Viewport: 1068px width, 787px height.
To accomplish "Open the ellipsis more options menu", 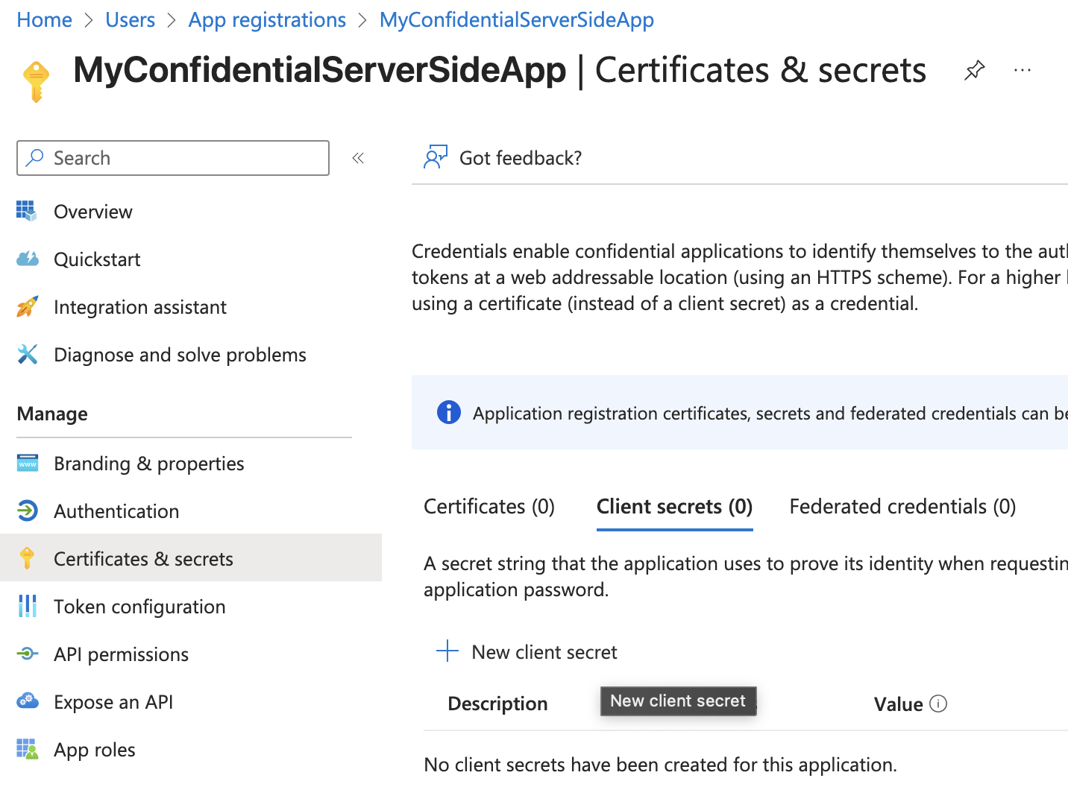I will (1022, 71).
